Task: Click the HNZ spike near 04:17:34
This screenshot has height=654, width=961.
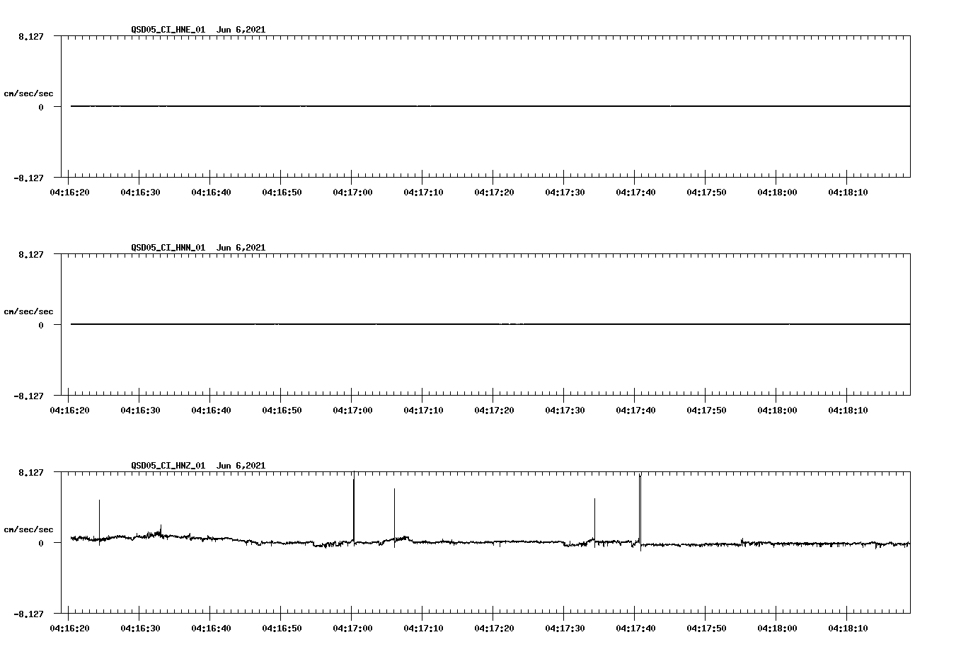Action: click(594, 522)
